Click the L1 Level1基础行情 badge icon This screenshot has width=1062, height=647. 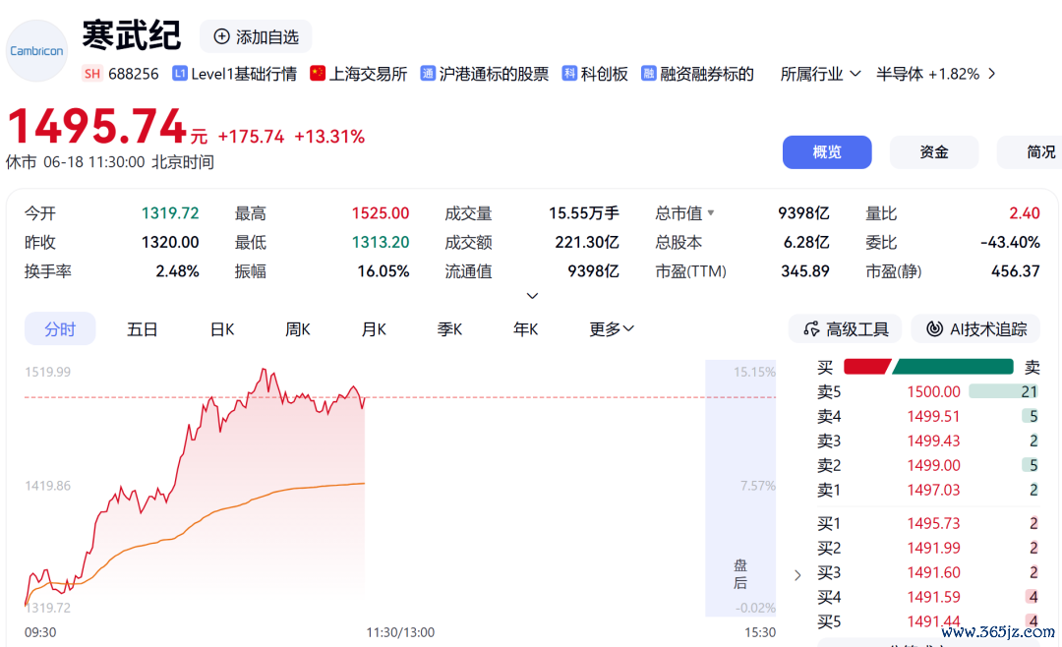180,73
